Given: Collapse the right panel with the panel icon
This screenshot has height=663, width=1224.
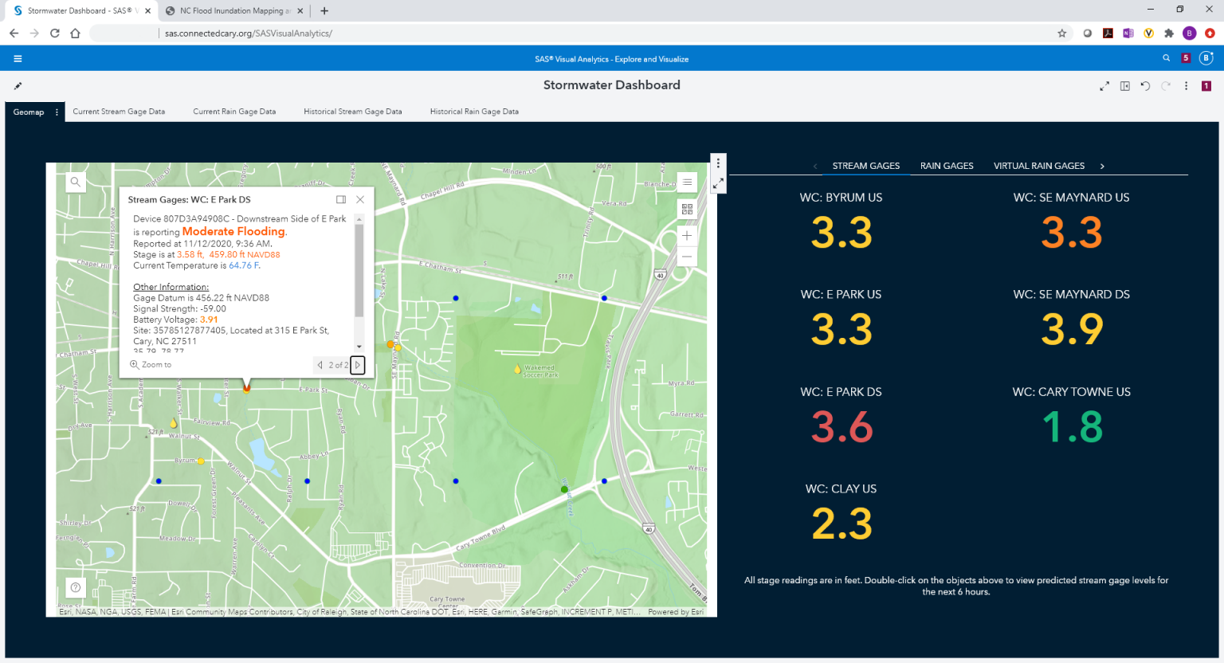Looking at the screenshot, I should point(1124,85).
